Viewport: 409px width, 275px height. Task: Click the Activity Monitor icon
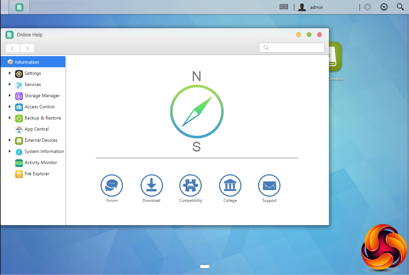(19, 163)
